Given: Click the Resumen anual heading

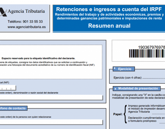Looking at the screenshot, I should pyautogui.click(x=109, y=26).
